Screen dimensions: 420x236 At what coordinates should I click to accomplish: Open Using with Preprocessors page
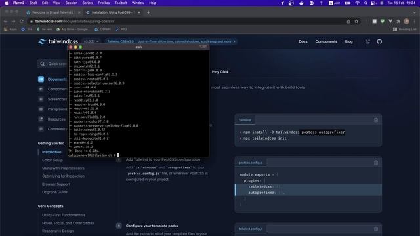click(x=63, y=168)
